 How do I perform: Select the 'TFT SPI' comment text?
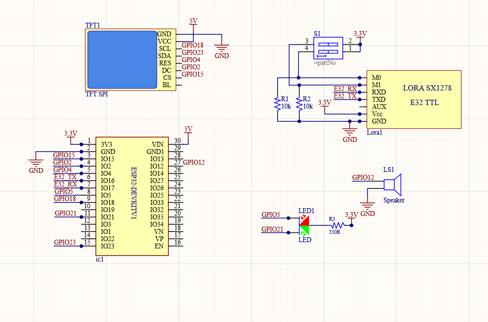coord(97,94)
